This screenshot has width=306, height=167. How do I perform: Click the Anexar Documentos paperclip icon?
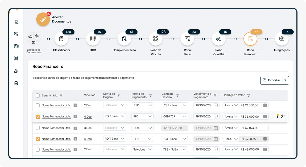tap(43, 19)
